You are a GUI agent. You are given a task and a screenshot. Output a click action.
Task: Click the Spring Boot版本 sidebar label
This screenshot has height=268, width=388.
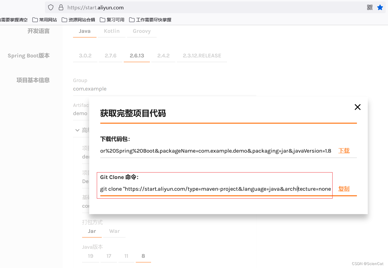[x=28, y=56]
